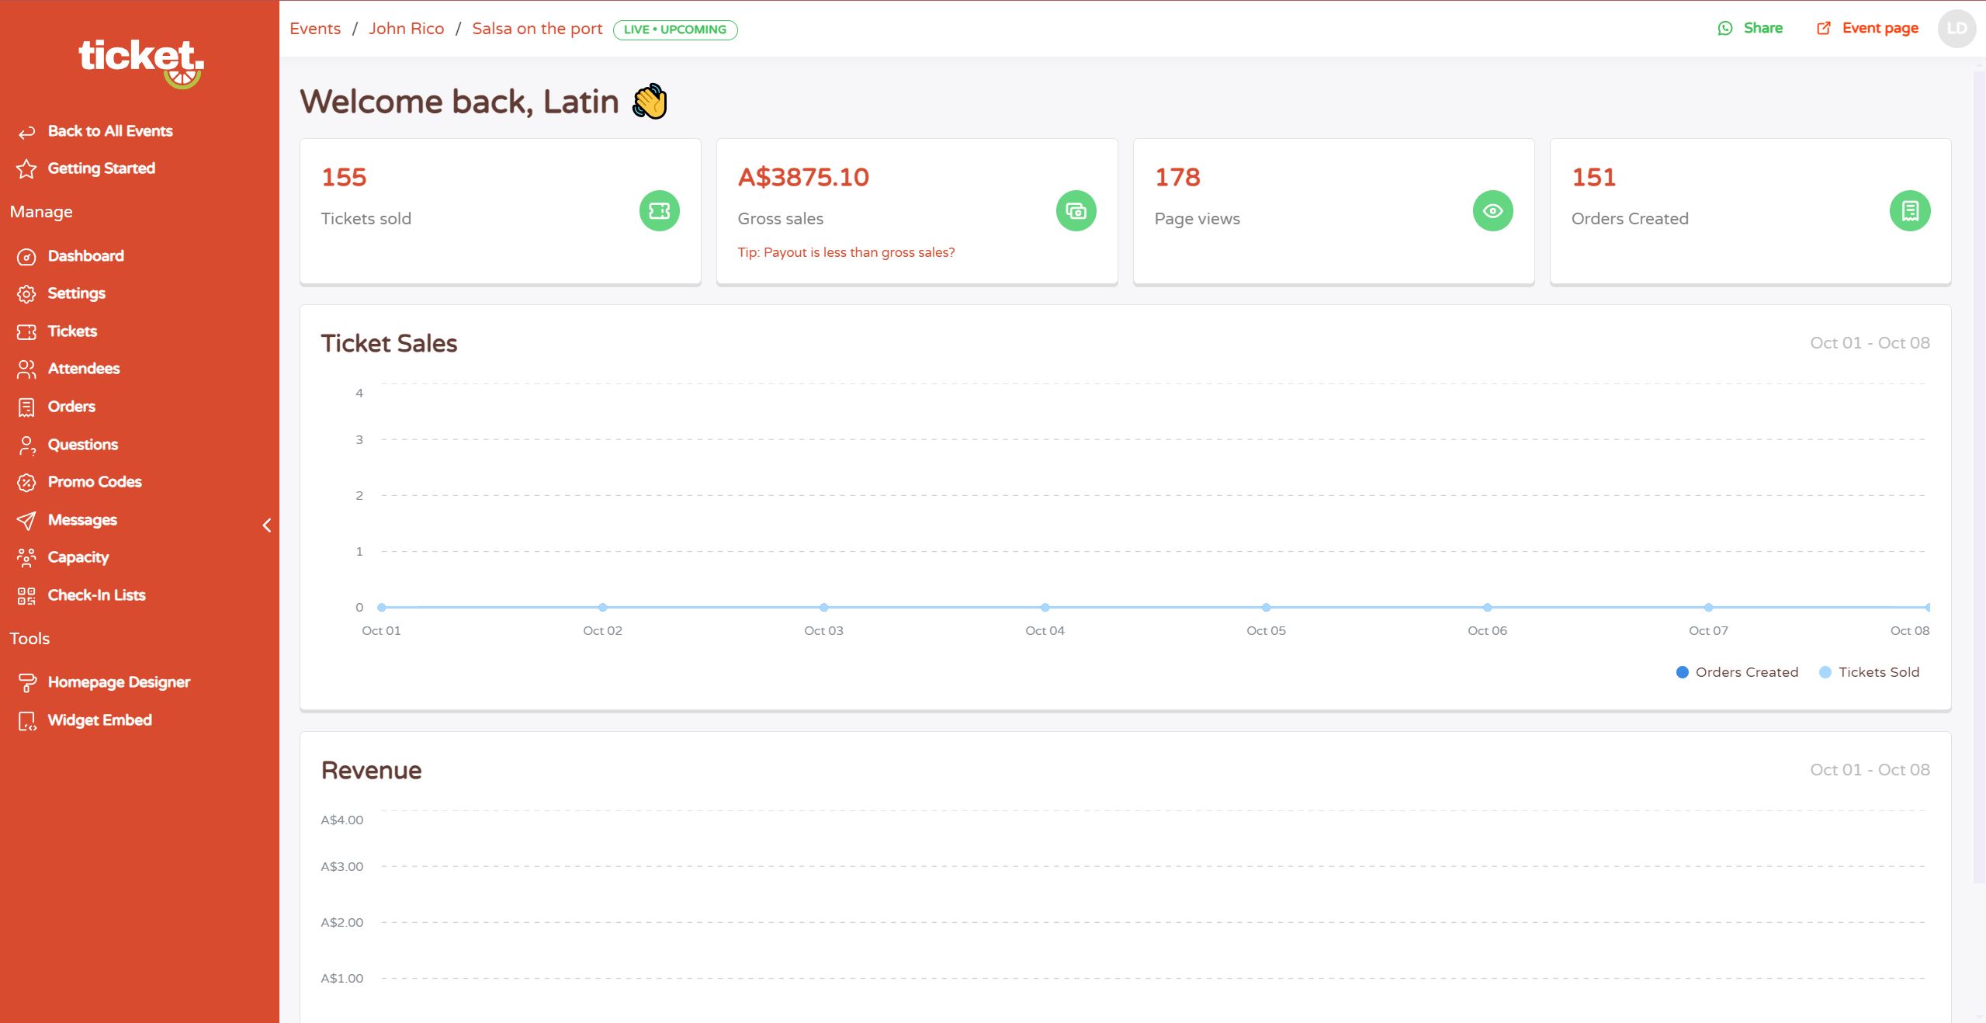This screenshot has width=1986, height=1023.
Task: Click the green receipt icon on Orders Created card
Action: 1910,210
